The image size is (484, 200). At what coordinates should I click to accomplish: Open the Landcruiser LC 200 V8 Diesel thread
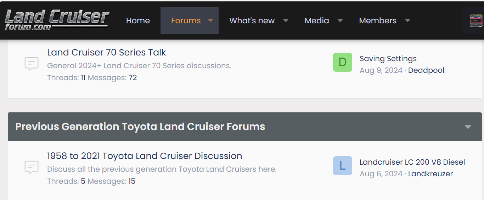(412, 162)
